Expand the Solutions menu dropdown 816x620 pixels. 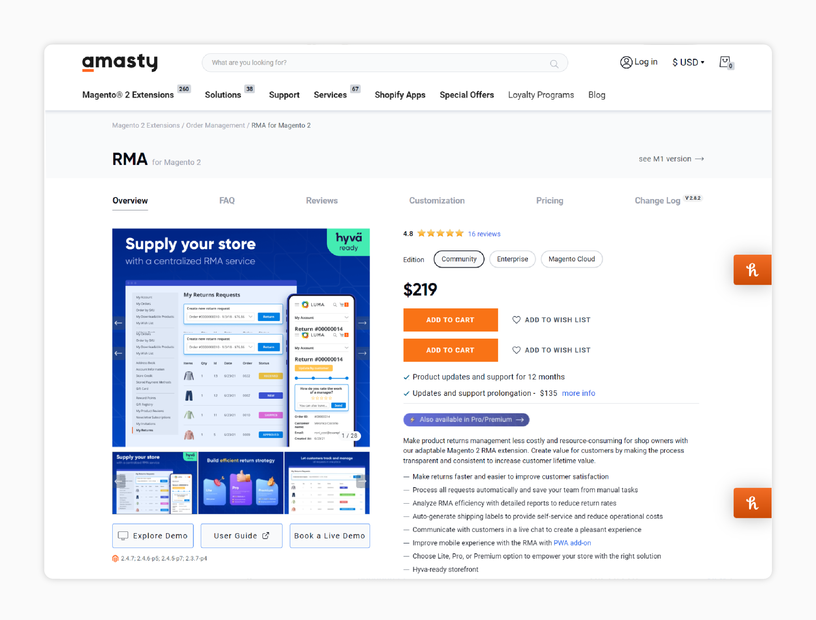[223, 95]
